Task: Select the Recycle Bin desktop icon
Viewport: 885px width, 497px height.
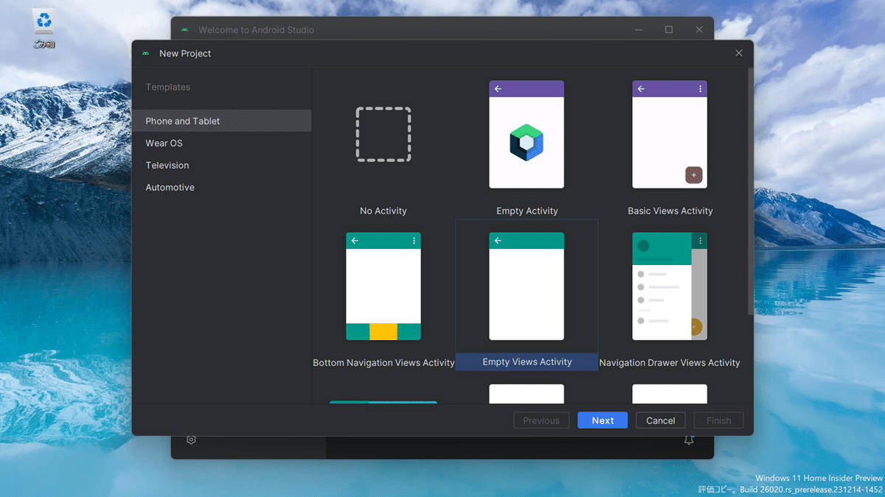Action: (44, 28)
